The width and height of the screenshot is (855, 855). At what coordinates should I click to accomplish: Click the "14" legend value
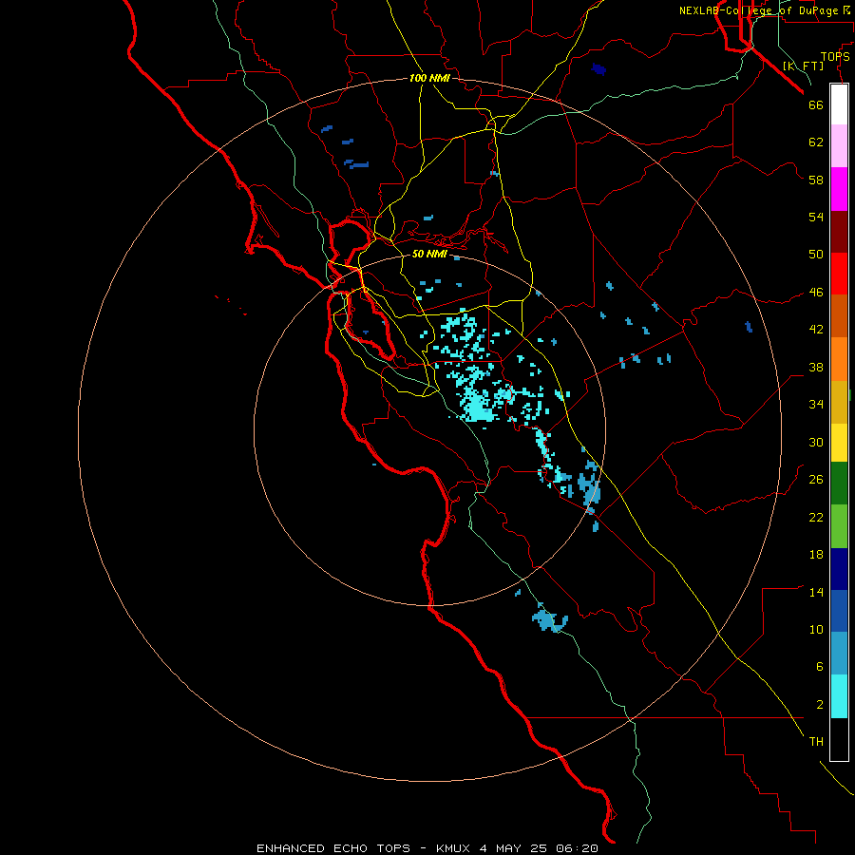(x=816, y=592)
